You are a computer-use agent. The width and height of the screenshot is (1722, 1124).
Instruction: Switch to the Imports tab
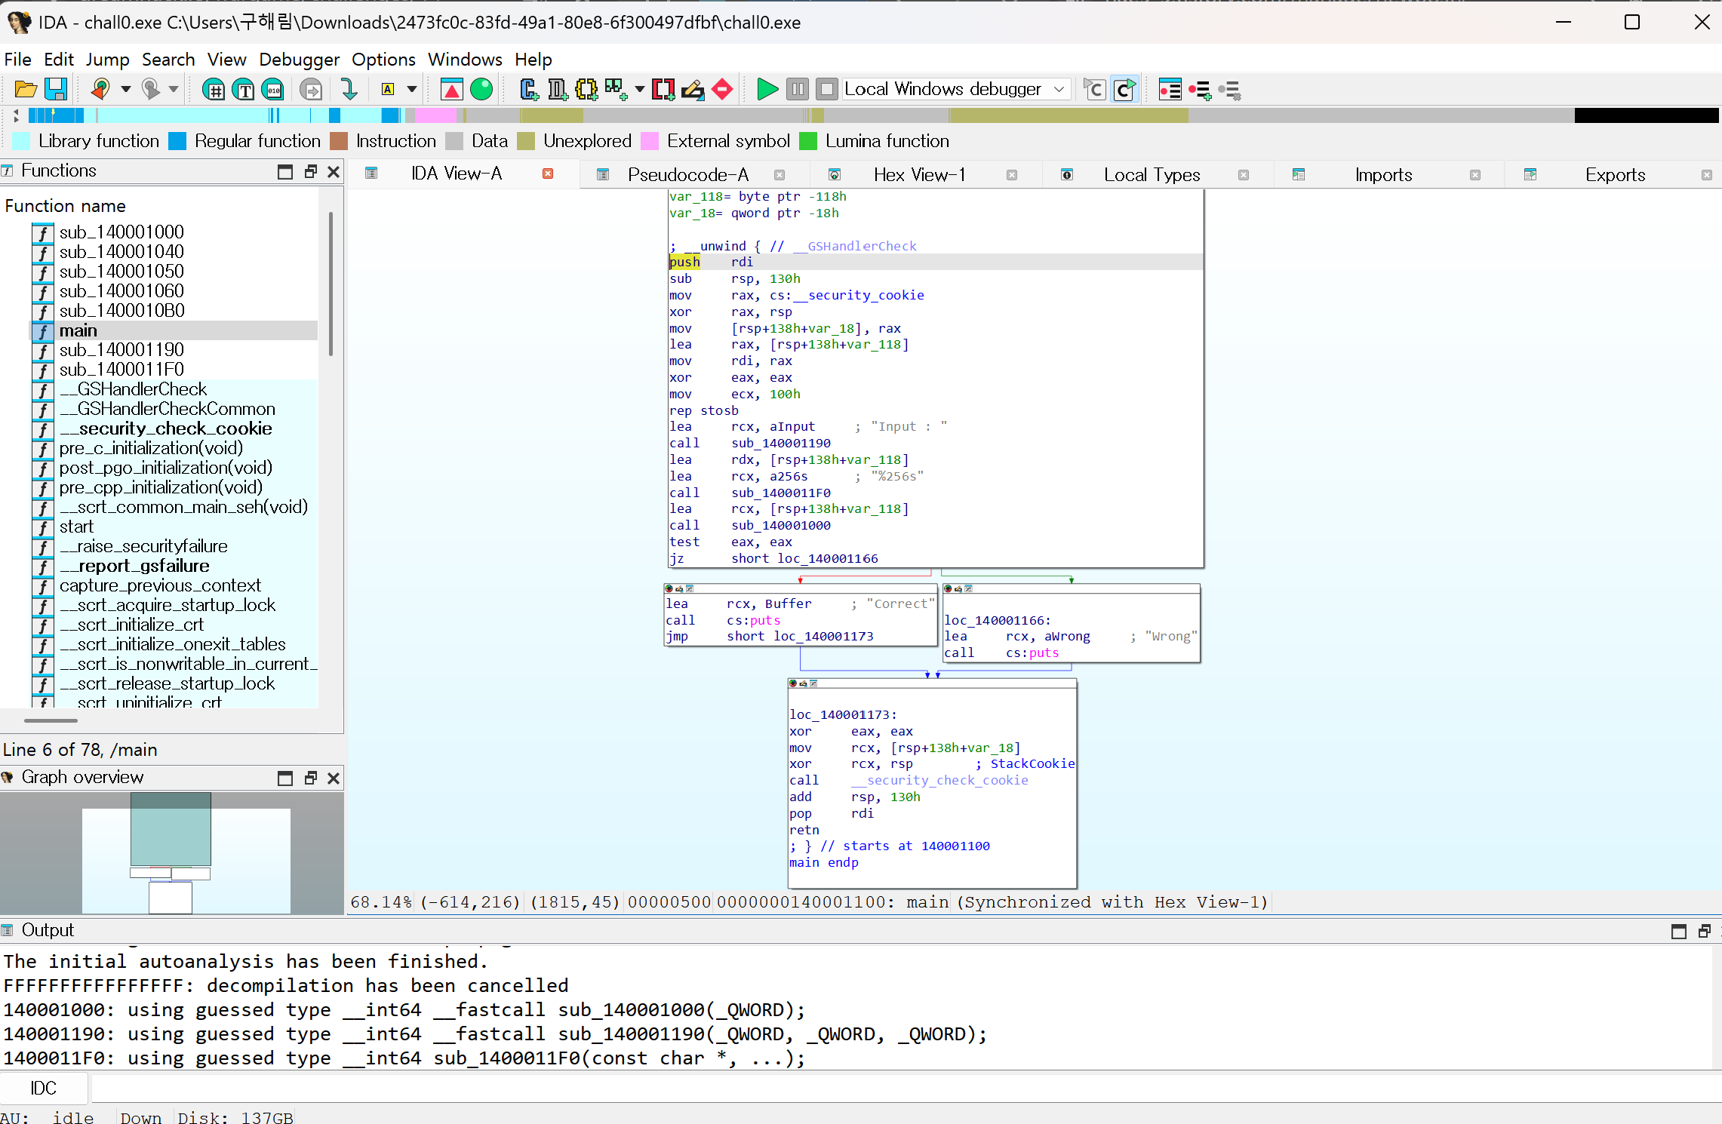[x=1383, y=175]
